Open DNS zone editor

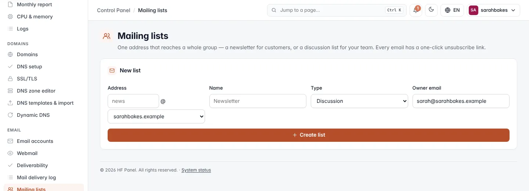pyautogui.click(x=44, y=91)
